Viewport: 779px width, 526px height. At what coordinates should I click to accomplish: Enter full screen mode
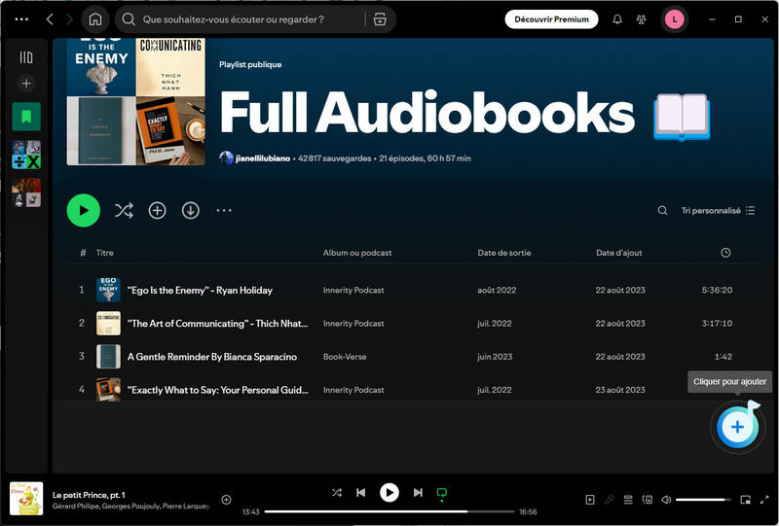[764, 500]
